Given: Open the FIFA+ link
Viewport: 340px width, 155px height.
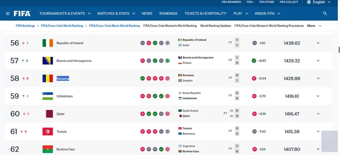Looking at the screenshot, I should pyautogui.click(x=250, y=2).
